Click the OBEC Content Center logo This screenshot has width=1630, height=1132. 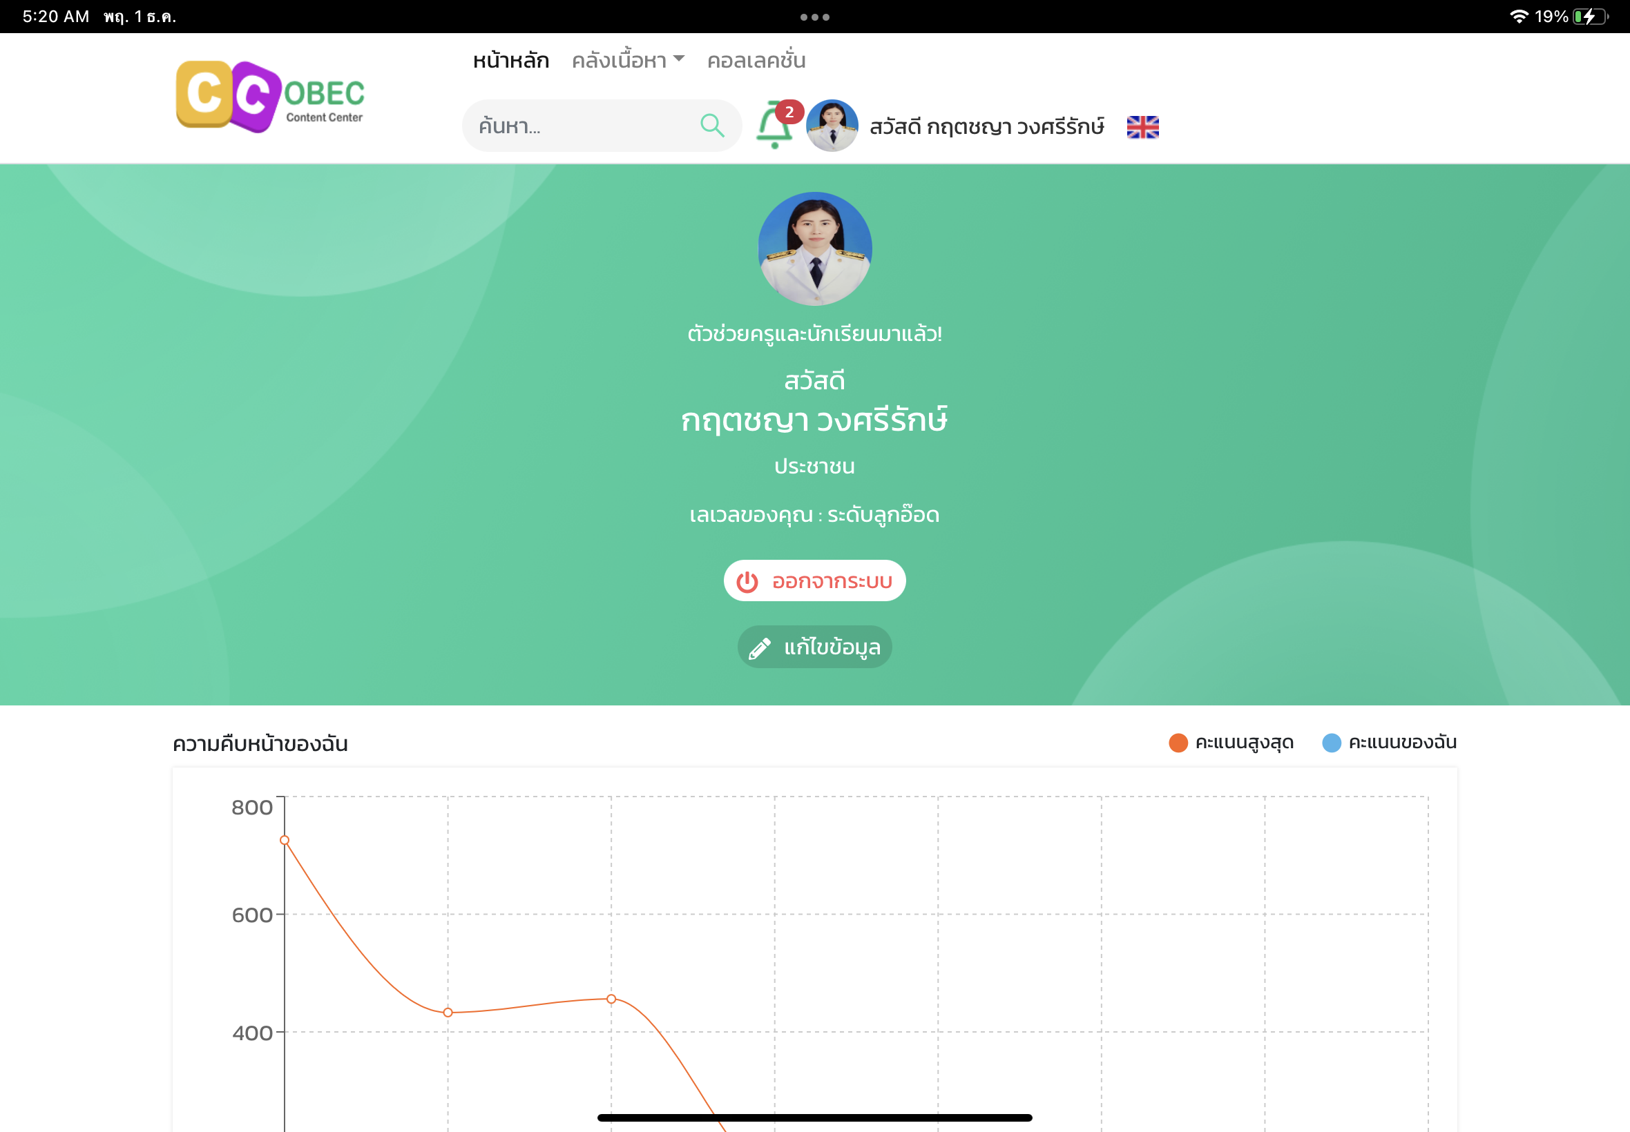click(x=270, y=97)
